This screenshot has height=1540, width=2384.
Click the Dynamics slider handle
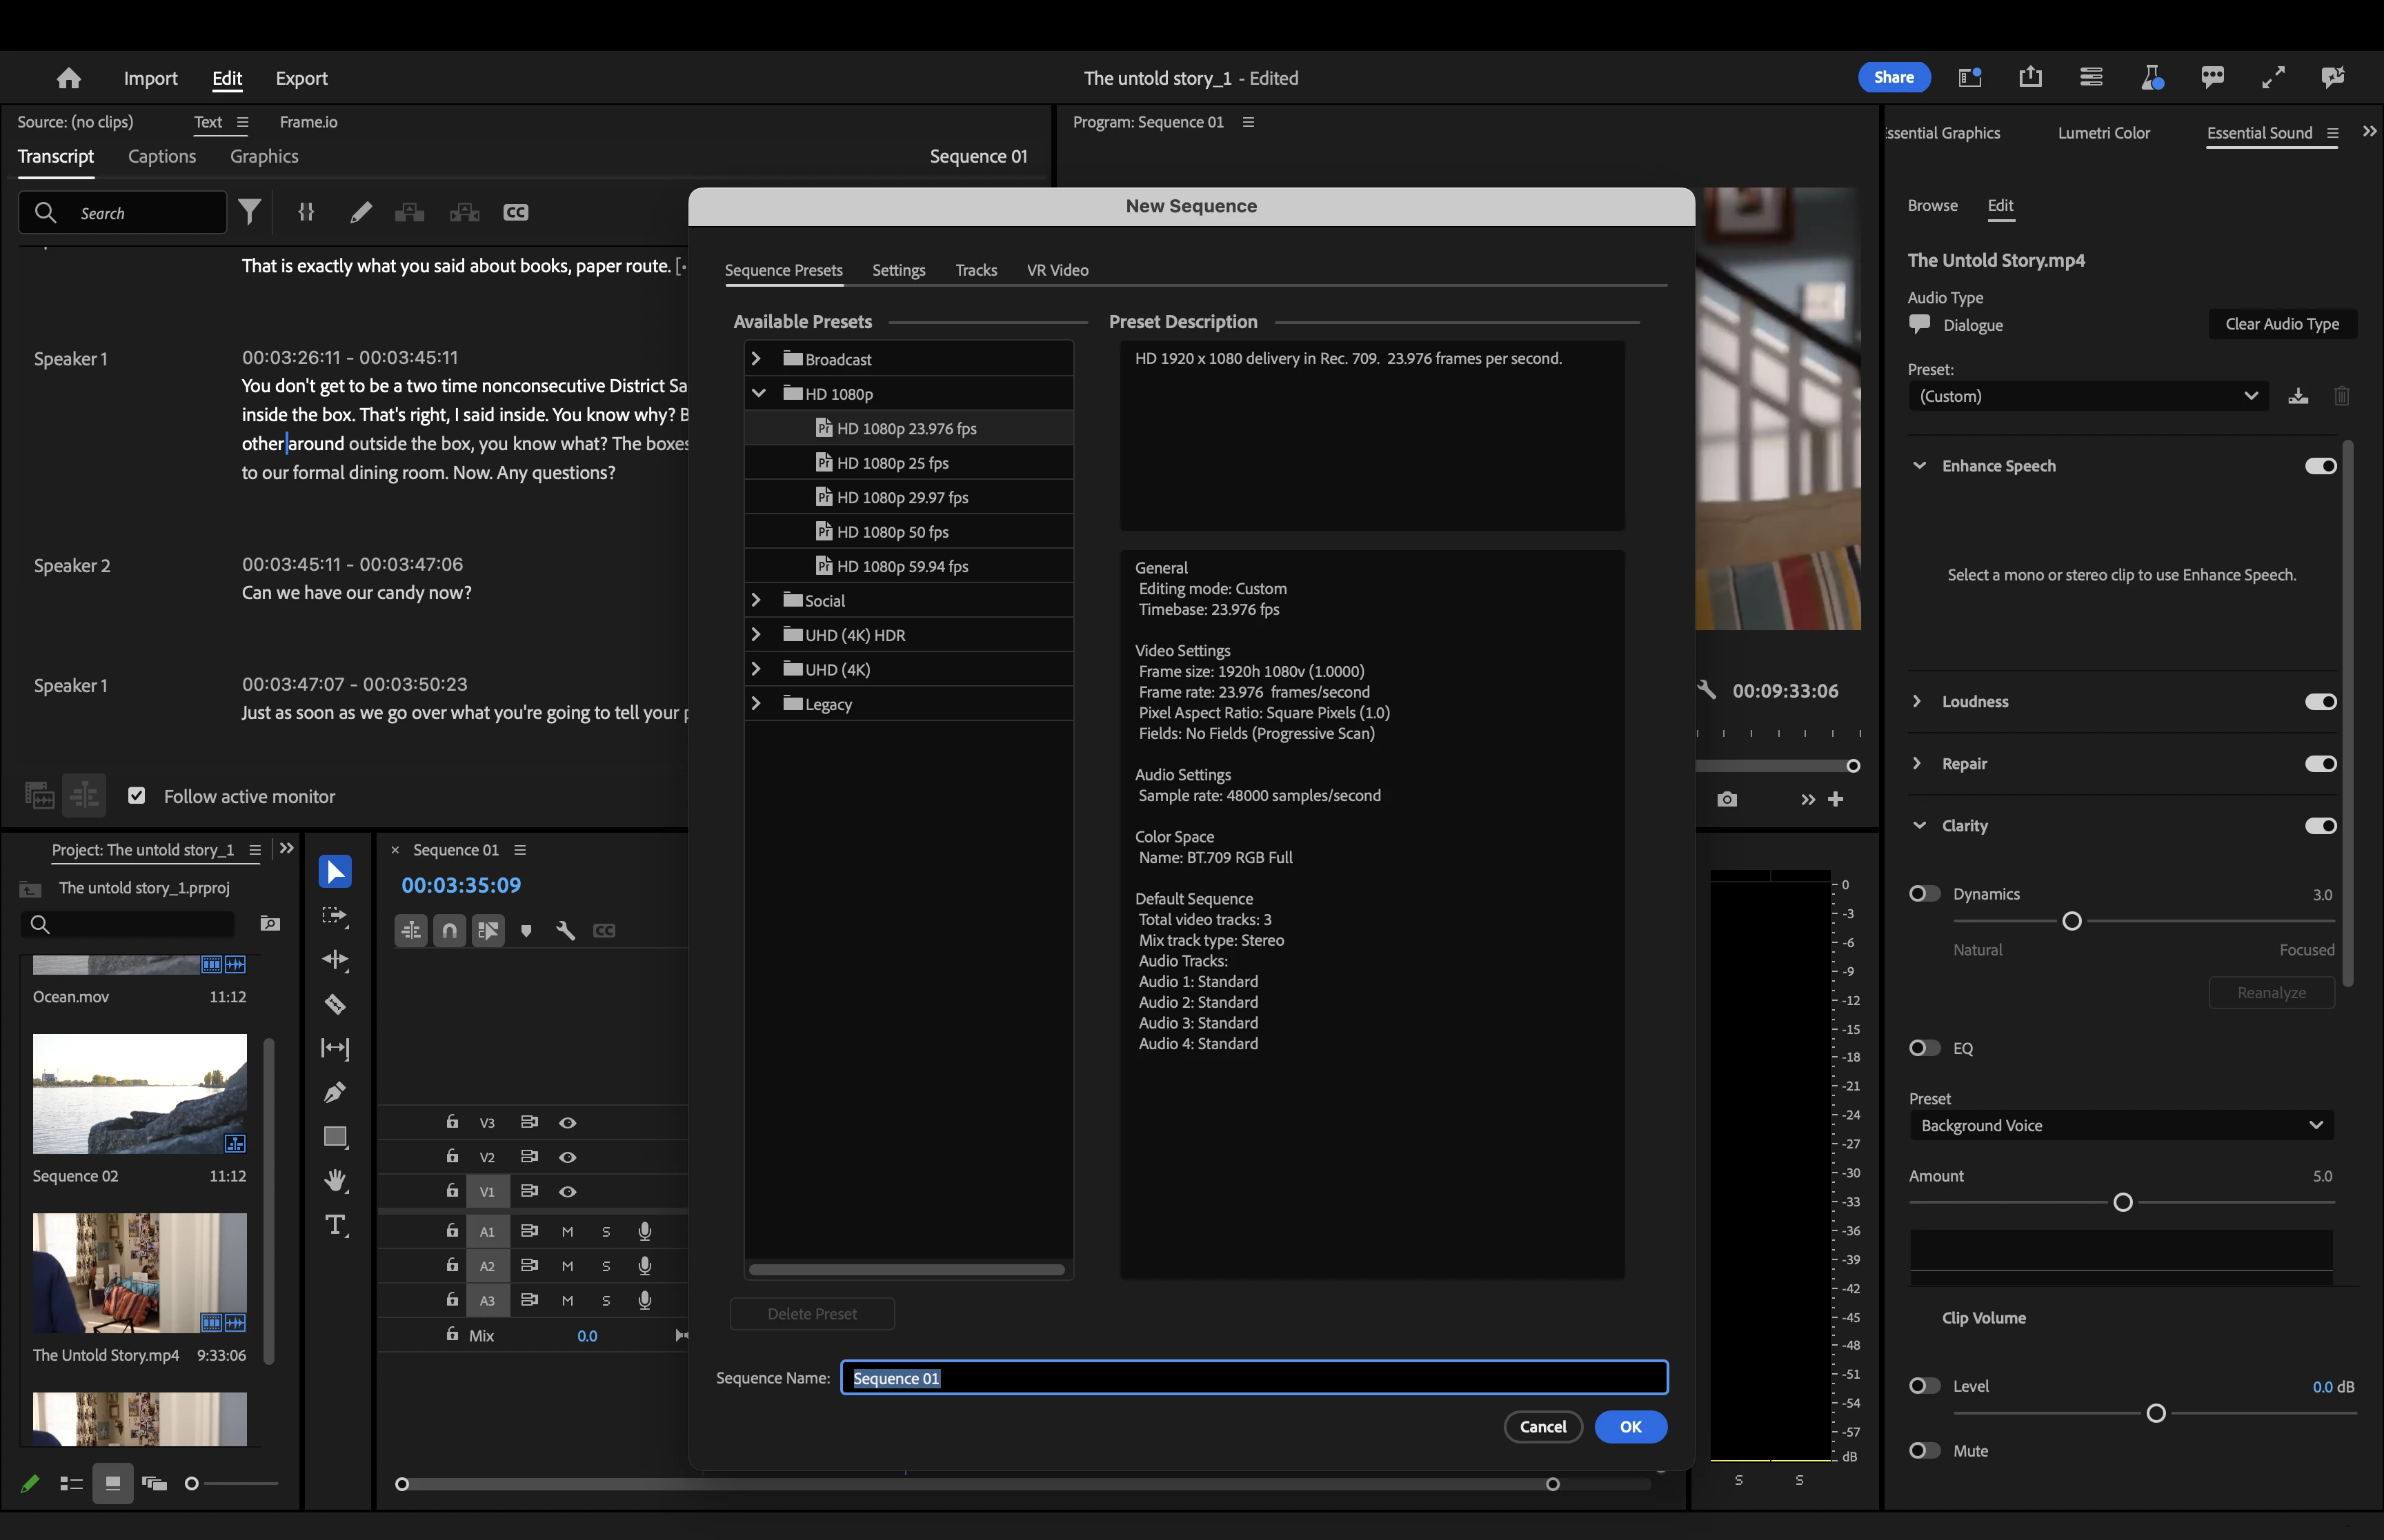coord(2072,921)
